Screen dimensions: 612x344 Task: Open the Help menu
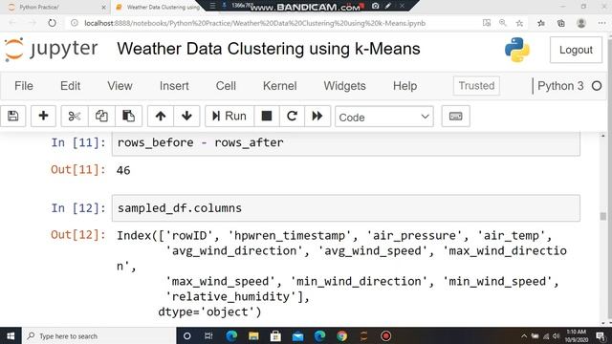pos(404,86)
